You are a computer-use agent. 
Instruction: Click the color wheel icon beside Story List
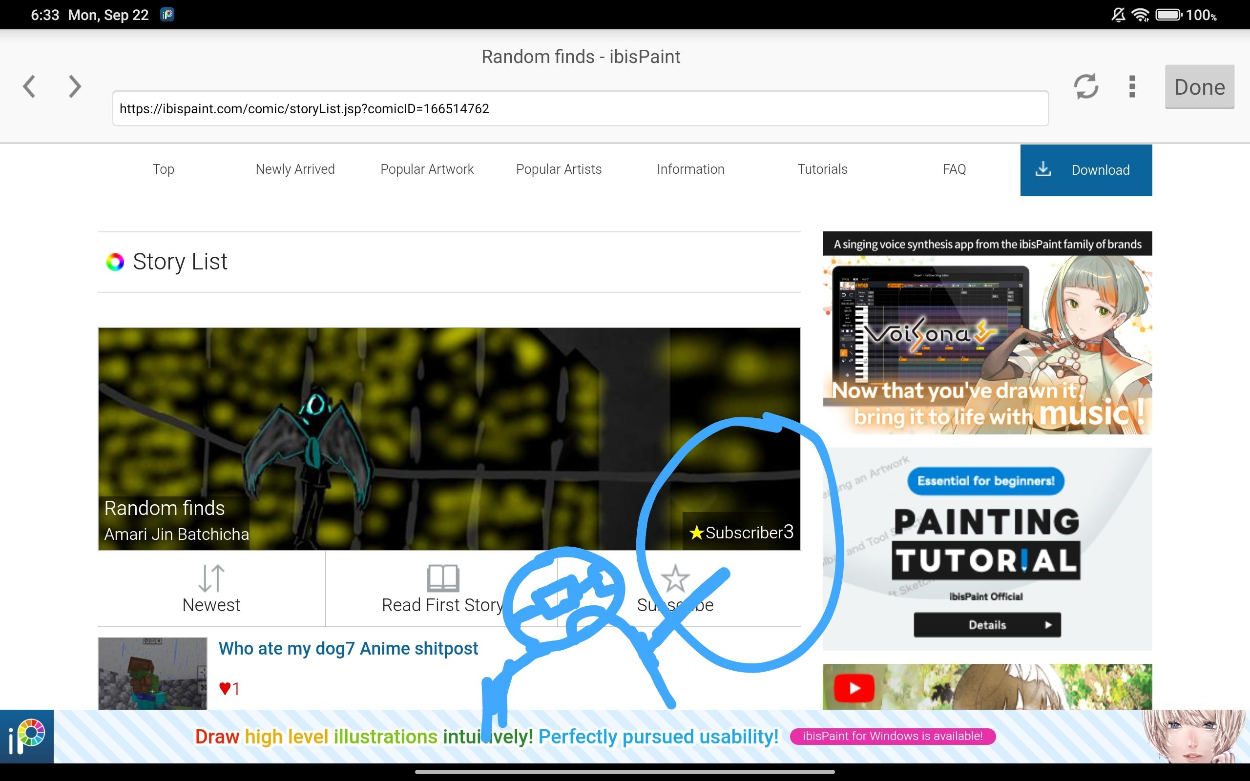pos(115,262)
